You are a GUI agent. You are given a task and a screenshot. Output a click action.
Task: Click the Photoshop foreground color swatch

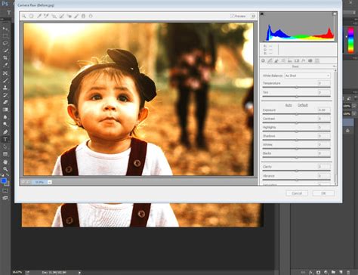tap(4, 181)
